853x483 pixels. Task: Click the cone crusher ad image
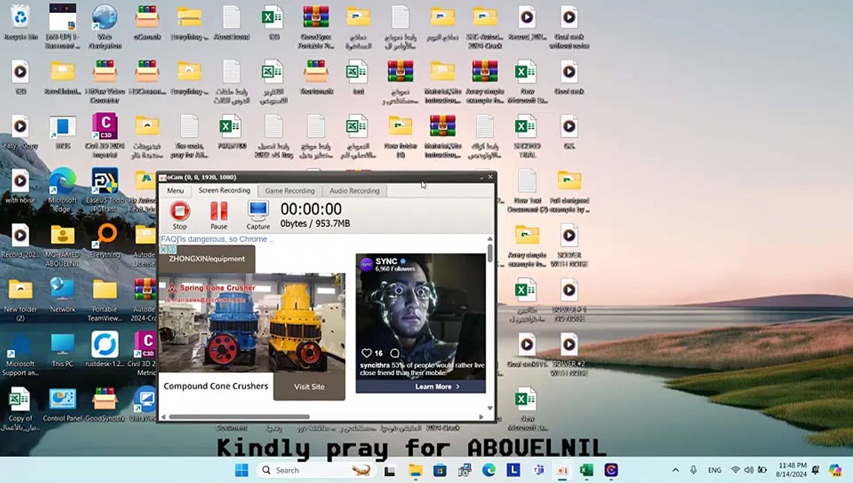tap(252, 323)
